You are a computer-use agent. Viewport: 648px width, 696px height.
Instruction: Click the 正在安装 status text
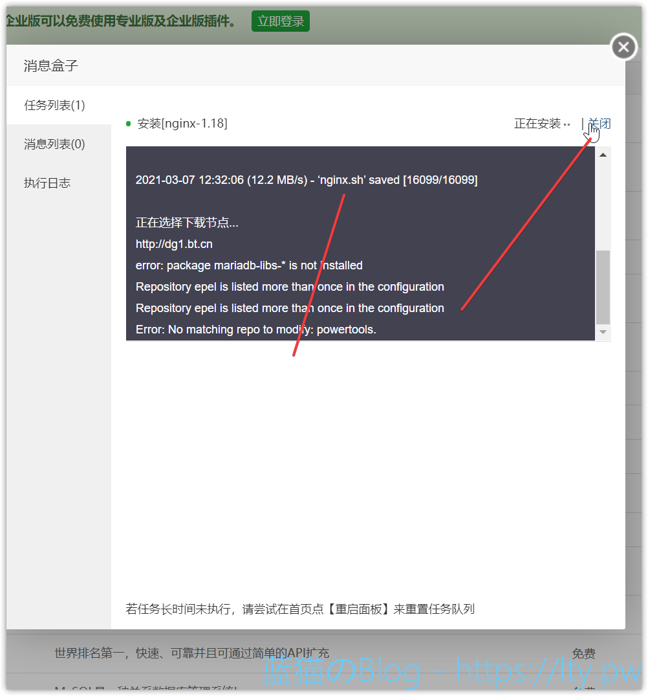[x=537, y=124]
